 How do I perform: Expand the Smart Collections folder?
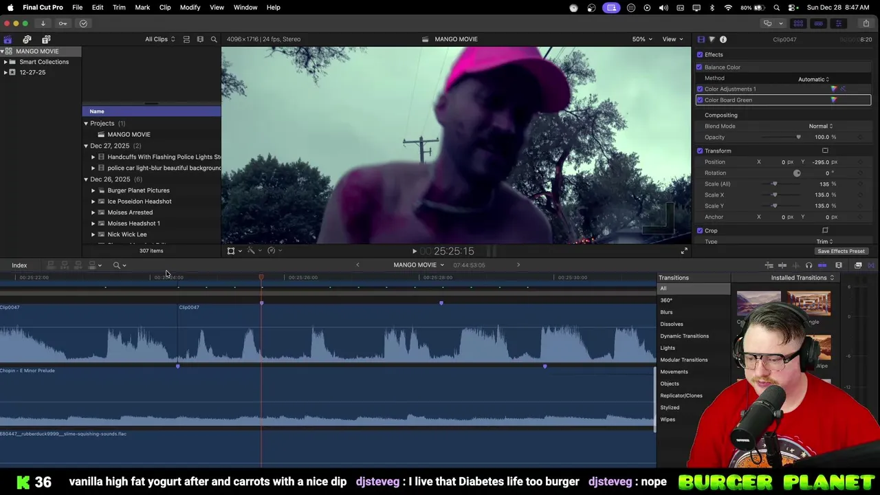5,62
